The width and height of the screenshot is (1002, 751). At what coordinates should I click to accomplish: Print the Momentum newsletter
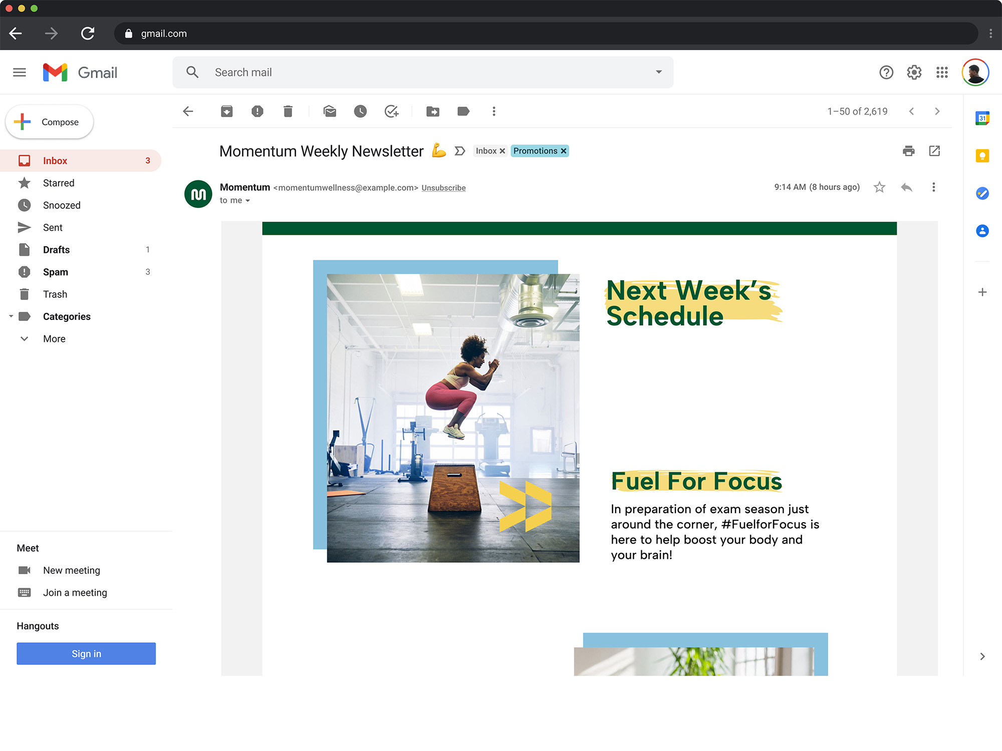point(908,151)
